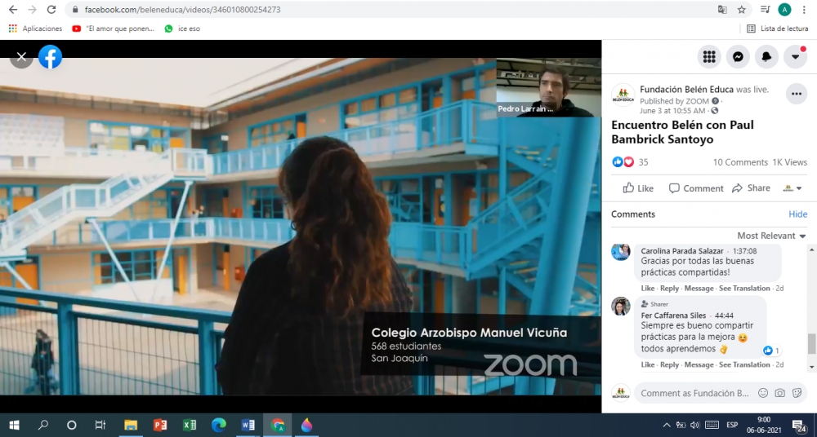The image size is (817, 437).
Task: Open the Facebook menu grid icon
Action: 709,57
